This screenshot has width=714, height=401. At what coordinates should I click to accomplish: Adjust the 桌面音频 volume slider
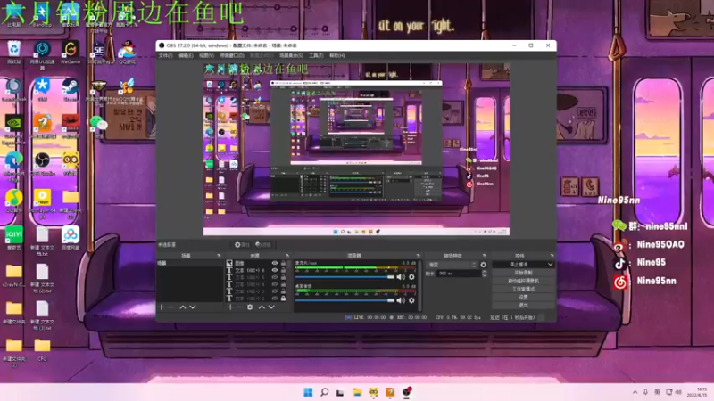click(x=345, y=300)
